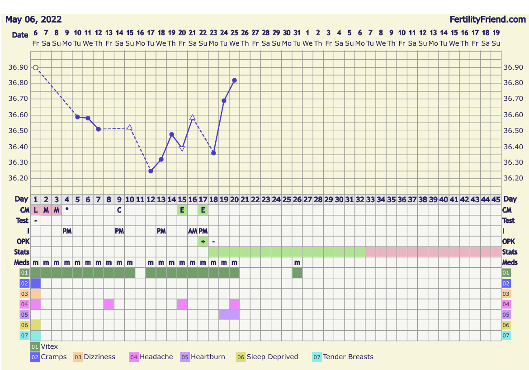Image resolution: width=529 pixels, height=370 pixels.
Task: Select the negative OPK result on day 18
Action: tap(213, 242)
